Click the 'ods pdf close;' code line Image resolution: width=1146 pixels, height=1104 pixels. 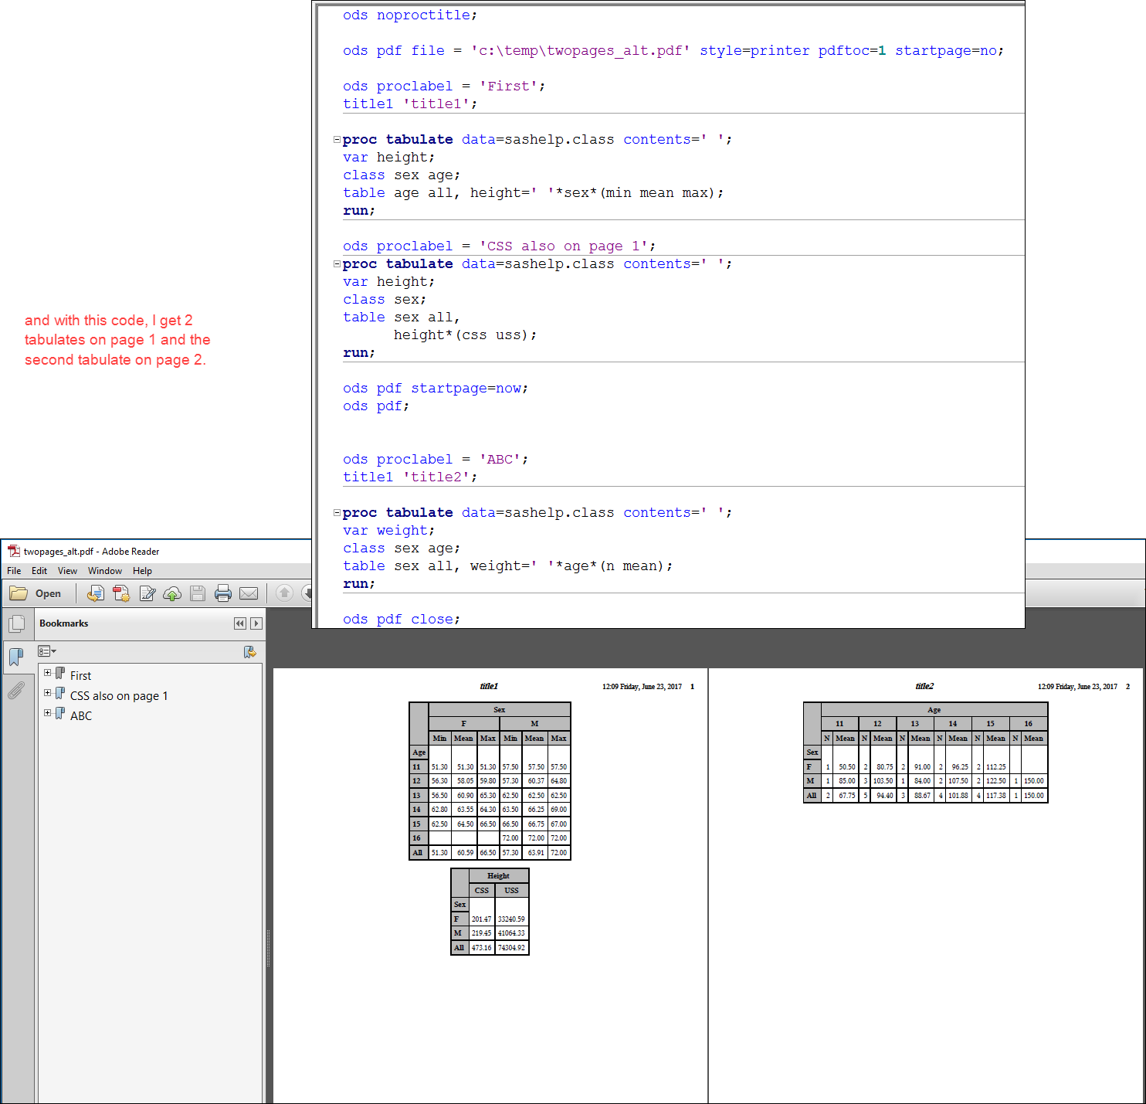[x=402, y=620]
